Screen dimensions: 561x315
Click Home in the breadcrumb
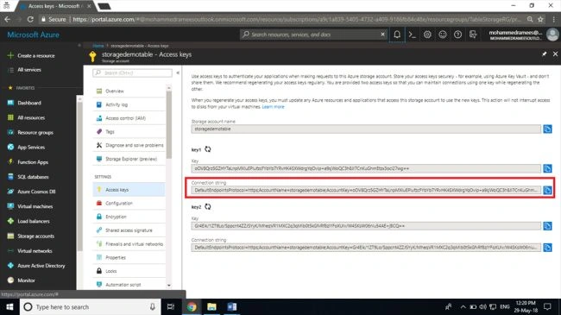pos(98,46)
